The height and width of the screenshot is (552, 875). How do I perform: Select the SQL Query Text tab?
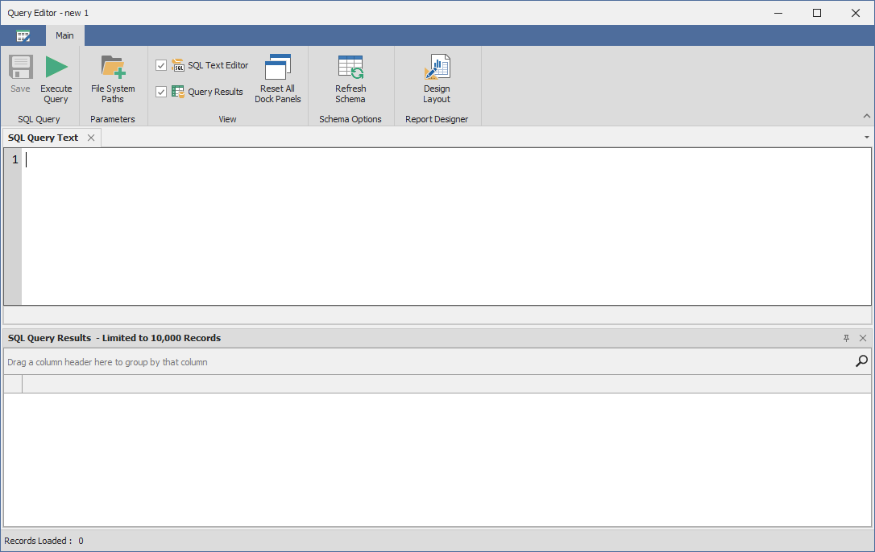[x=42, y=137]
